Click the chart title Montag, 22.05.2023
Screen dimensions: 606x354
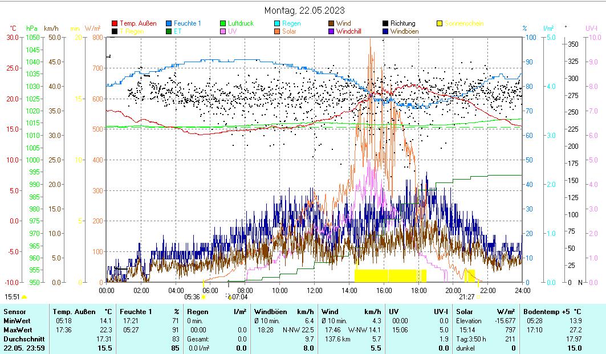(x=304, y=10)
